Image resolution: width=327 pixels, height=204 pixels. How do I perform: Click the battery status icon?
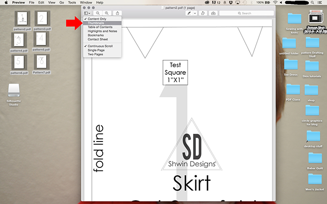pos(268,3)
